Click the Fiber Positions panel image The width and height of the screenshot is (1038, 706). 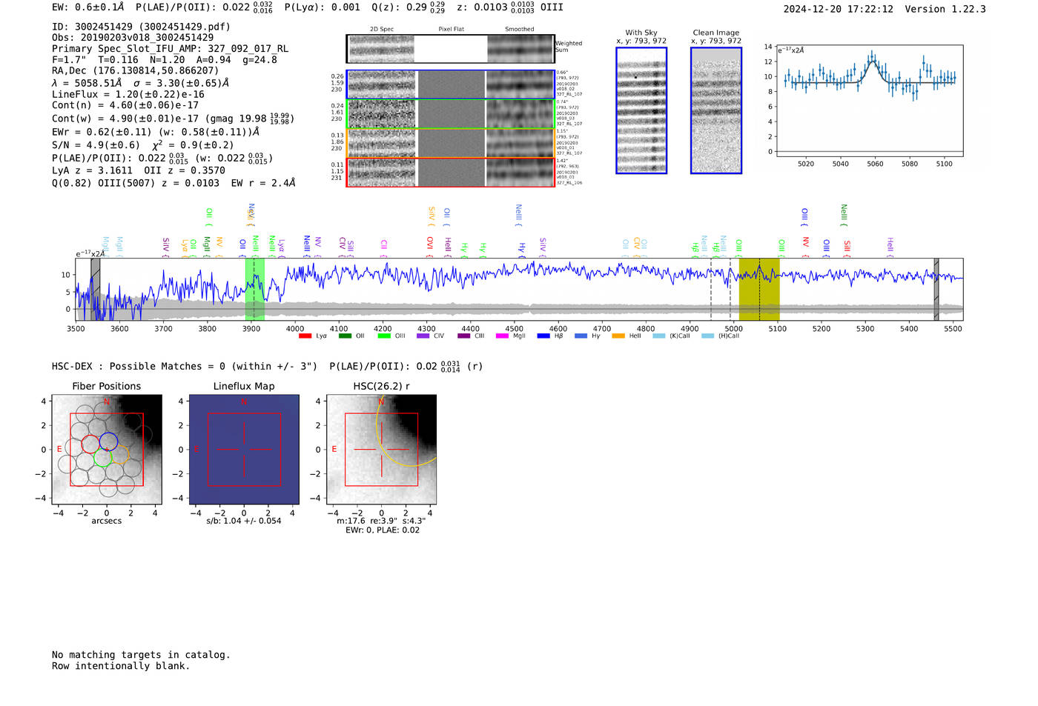pos(107,449)
